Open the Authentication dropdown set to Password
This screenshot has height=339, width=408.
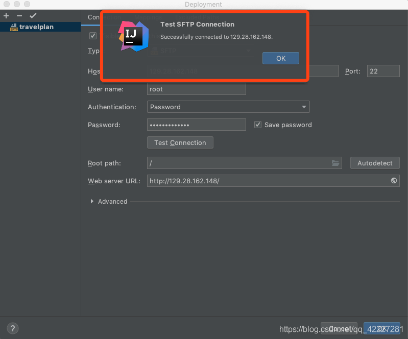click(x=228, y=107)
